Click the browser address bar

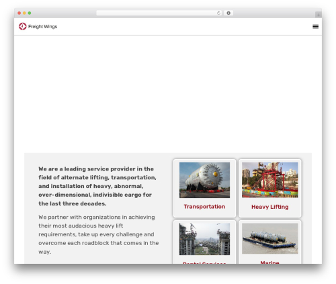pos(159,13)
